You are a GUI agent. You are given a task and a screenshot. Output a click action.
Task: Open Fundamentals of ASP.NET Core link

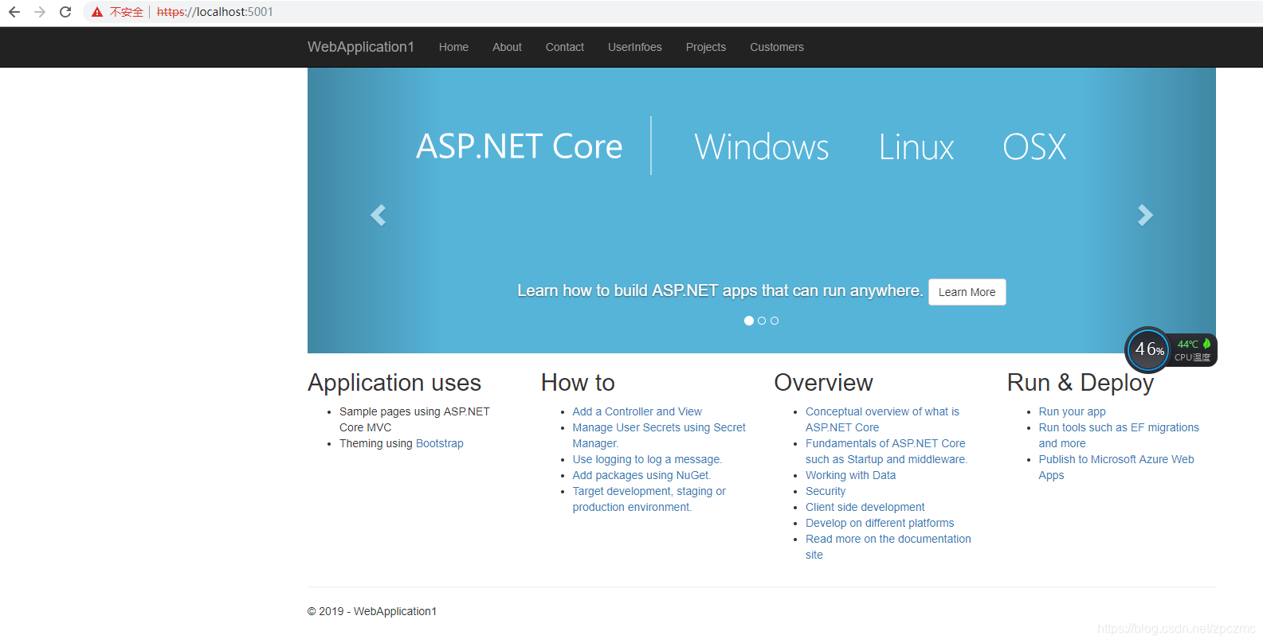[x=886, y=451]
